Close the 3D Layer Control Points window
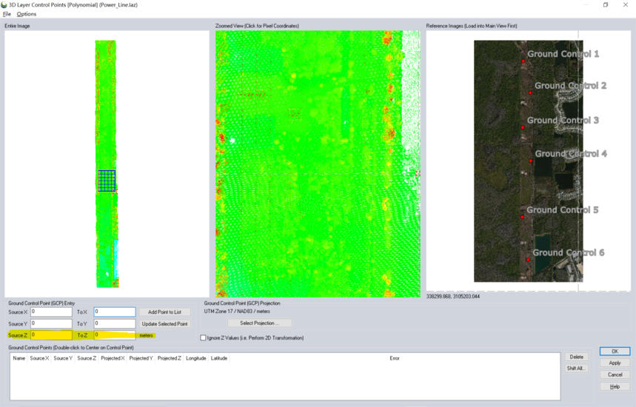This screenshot has width=636, height=407. [626, 5]
